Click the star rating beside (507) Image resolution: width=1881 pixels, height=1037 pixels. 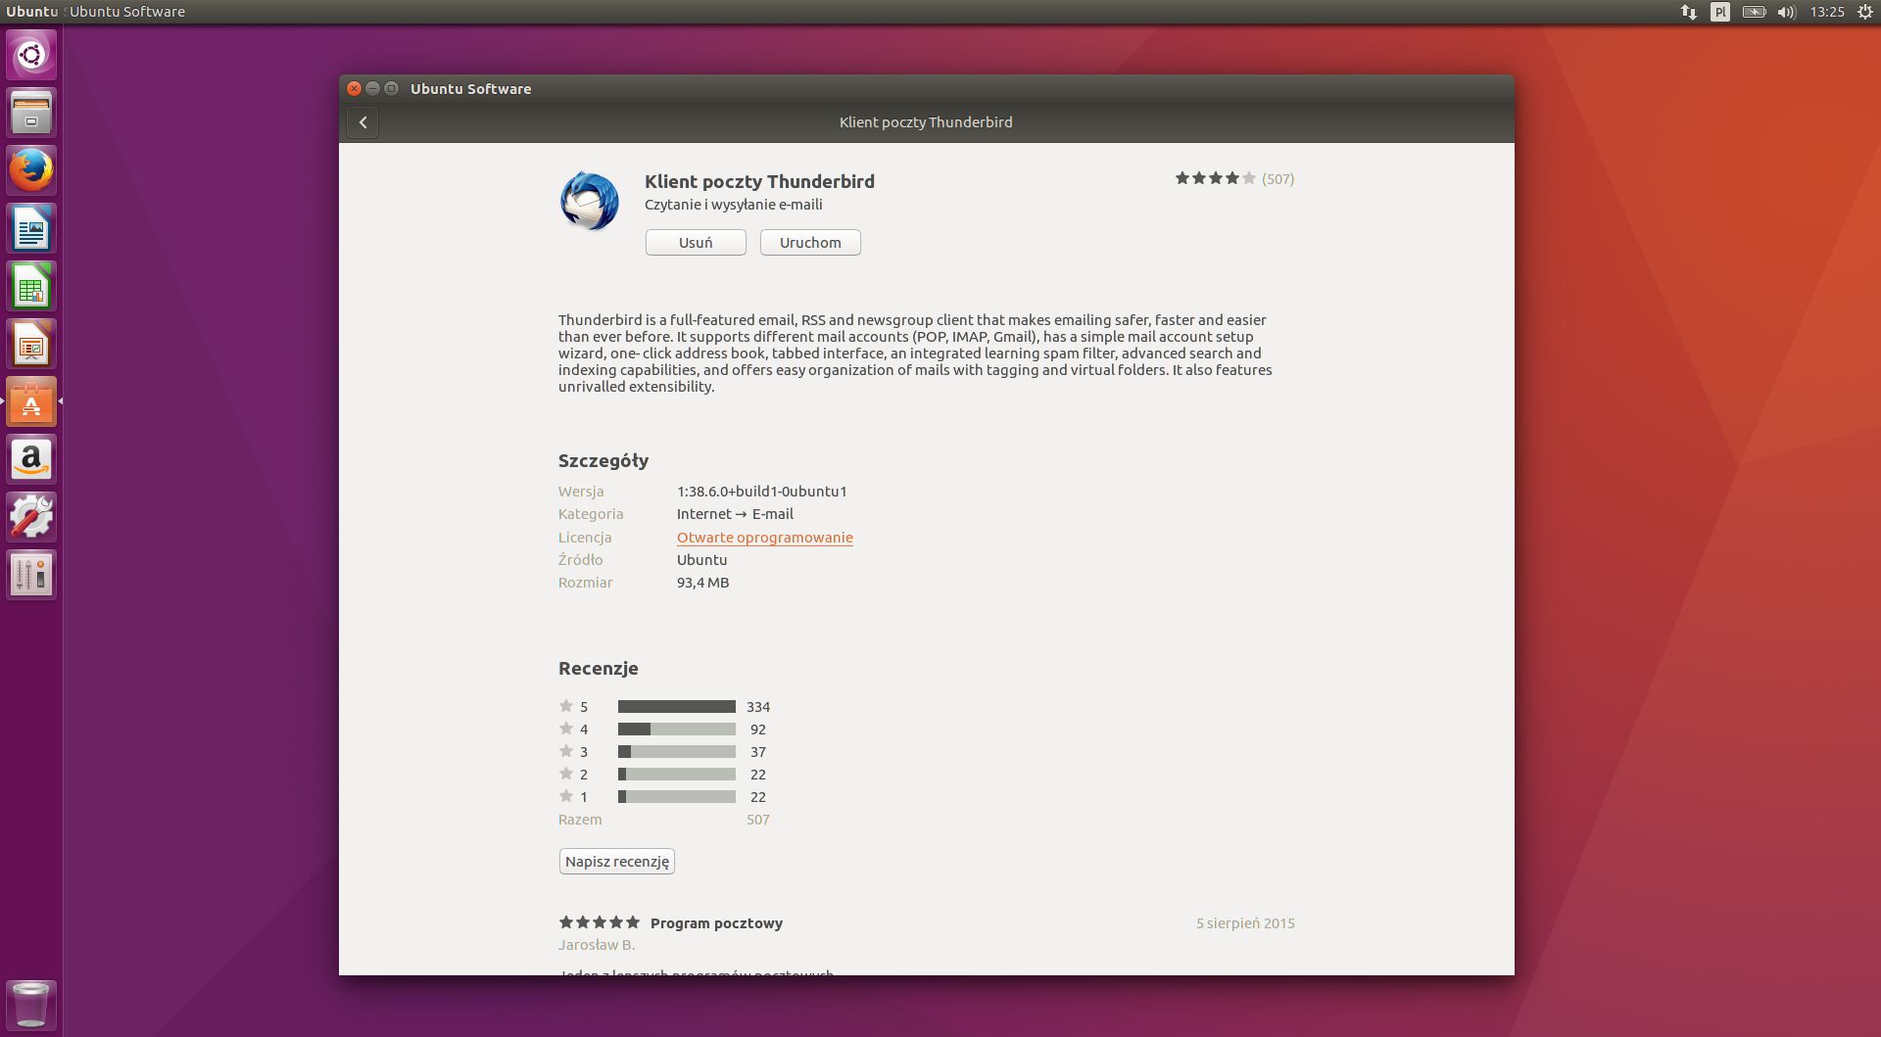(x=1215, y=178)
